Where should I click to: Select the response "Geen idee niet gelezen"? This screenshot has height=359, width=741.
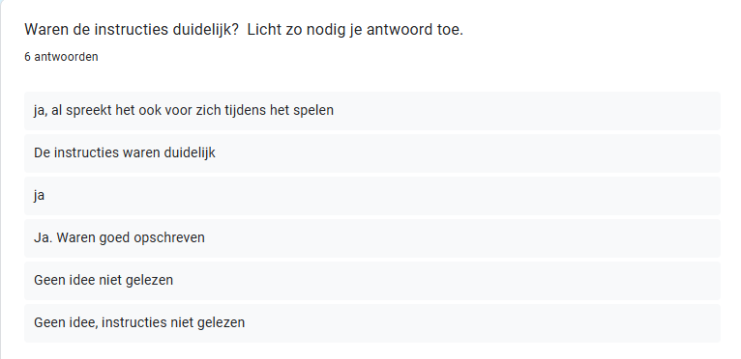372,280
